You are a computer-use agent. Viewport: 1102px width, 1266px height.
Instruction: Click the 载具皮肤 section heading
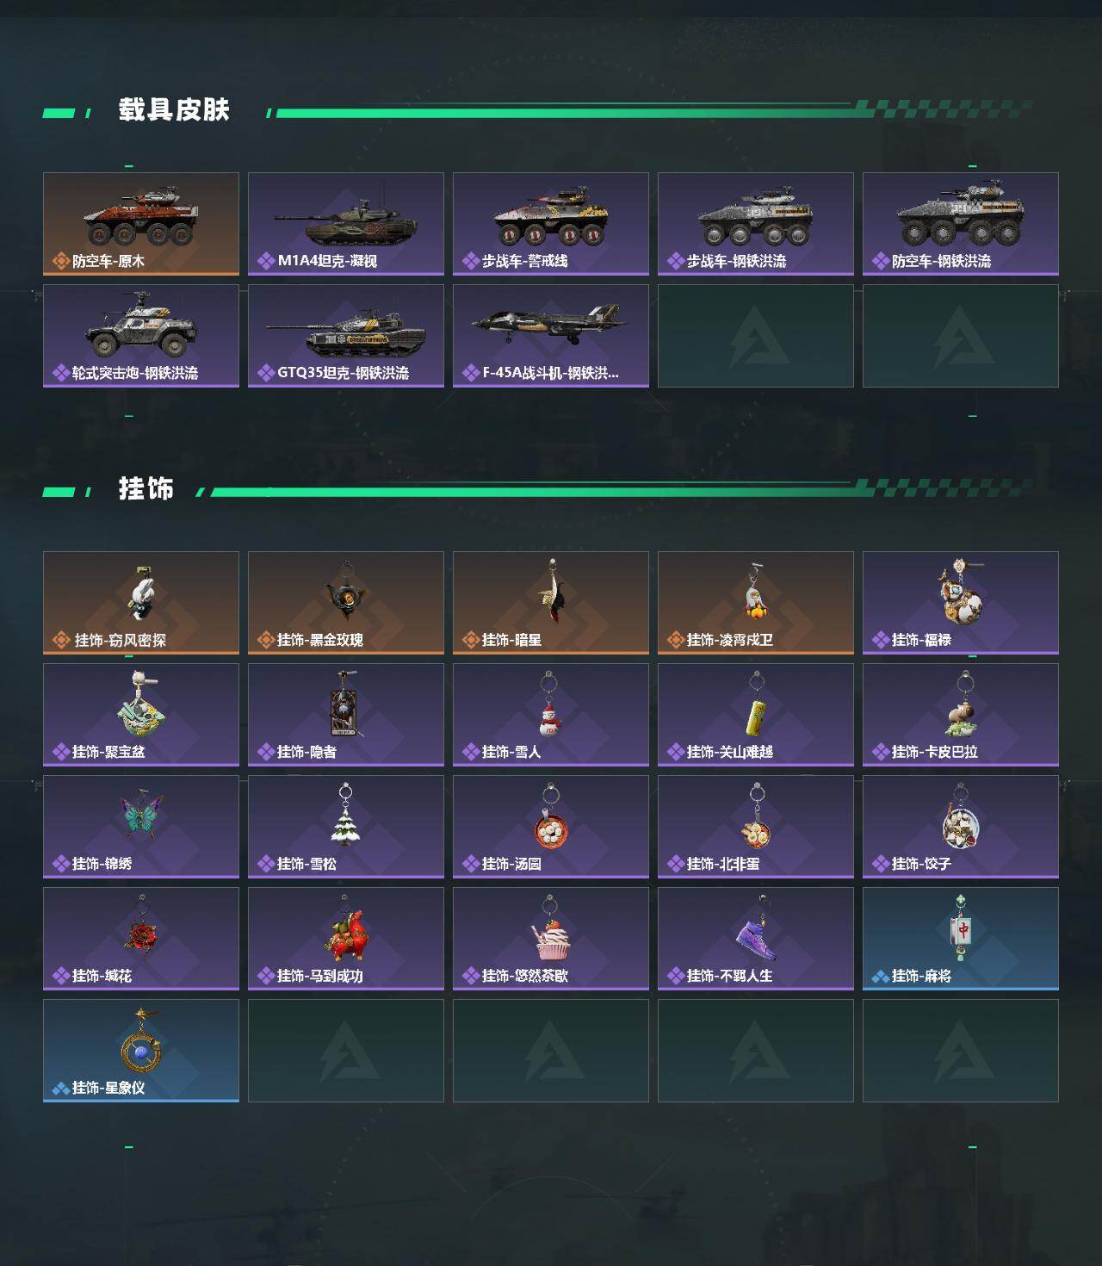pyautogui.click(x=174, y=110)
